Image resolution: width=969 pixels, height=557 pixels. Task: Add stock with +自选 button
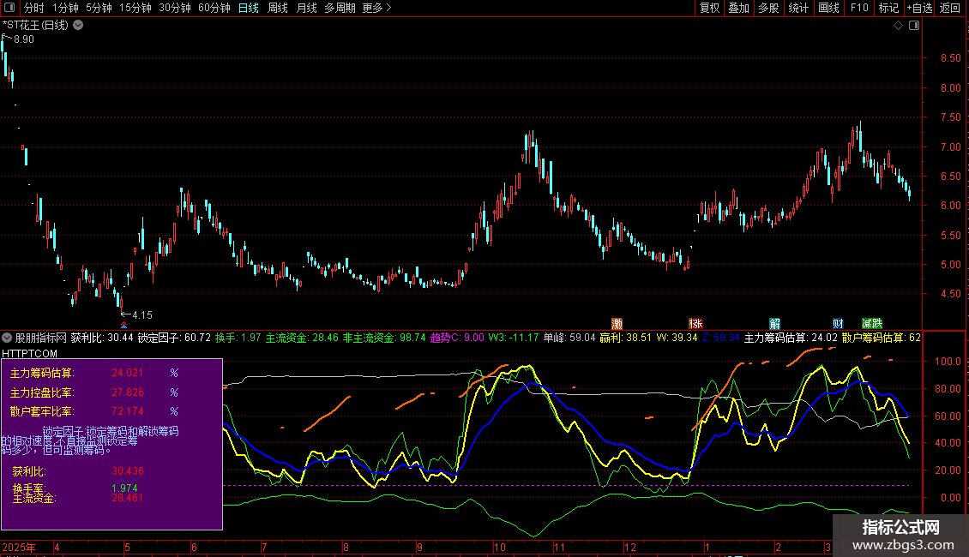[x=919, y=8]
